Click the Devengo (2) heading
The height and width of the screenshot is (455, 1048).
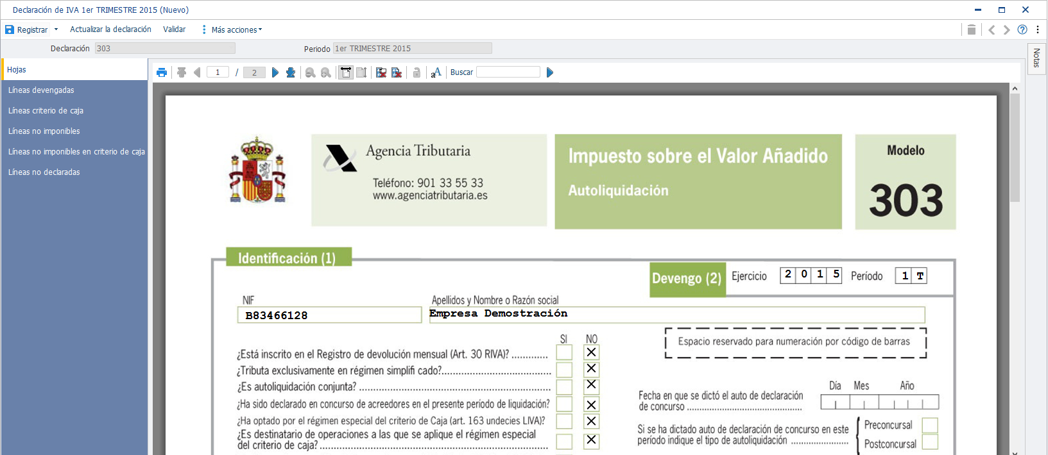687,279
